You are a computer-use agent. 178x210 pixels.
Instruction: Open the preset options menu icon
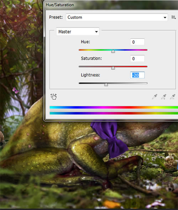point(174,17)
